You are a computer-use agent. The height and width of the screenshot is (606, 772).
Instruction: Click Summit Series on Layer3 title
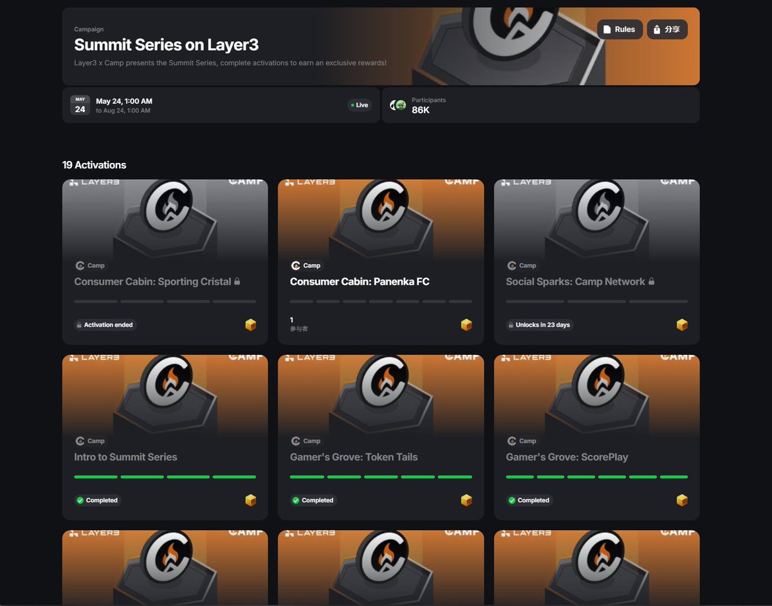[x=167, y=45]
